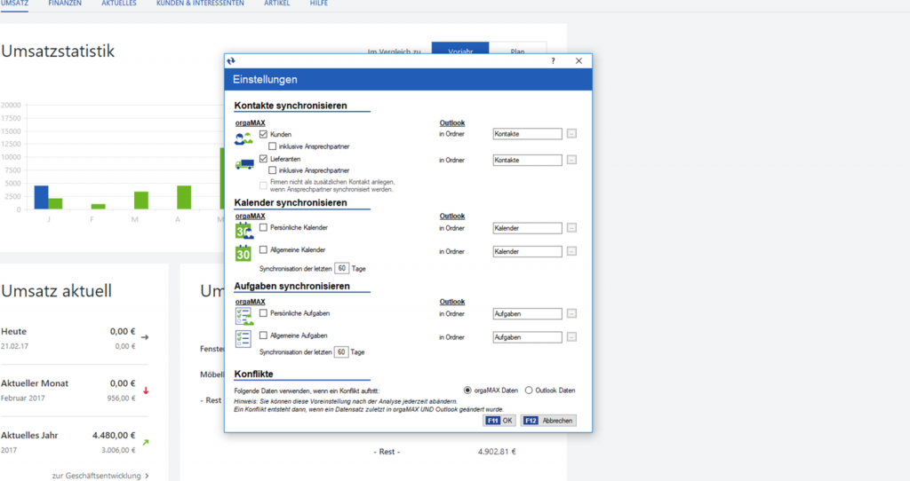Screen dimensions: 910x481
Task: Browse folder for Allgemeine Aufgaben field
Action: click(x=571, y=337)
